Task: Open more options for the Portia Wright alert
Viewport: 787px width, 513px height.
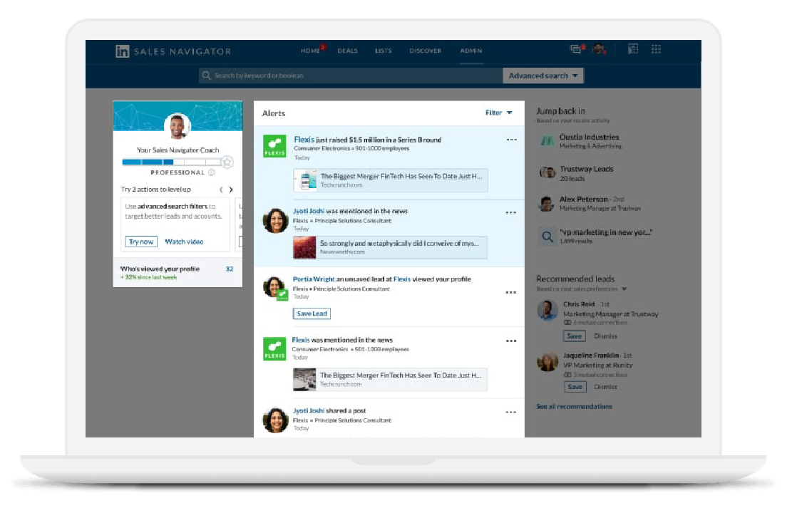Action: point(511,292)
